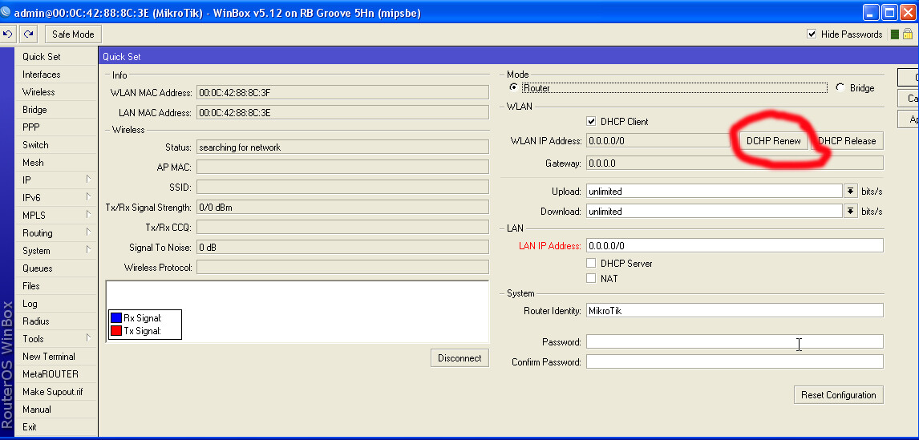Click the LAN MAC Address value
Viewport: 919px width, 440px height.
pyautogui.click(x=342, y=112)
